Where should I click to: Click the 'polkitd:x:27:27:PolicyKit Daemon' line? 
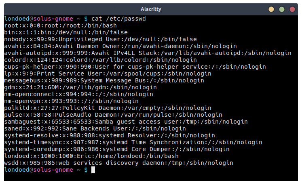pyautogui.click(x=108, y=108)
